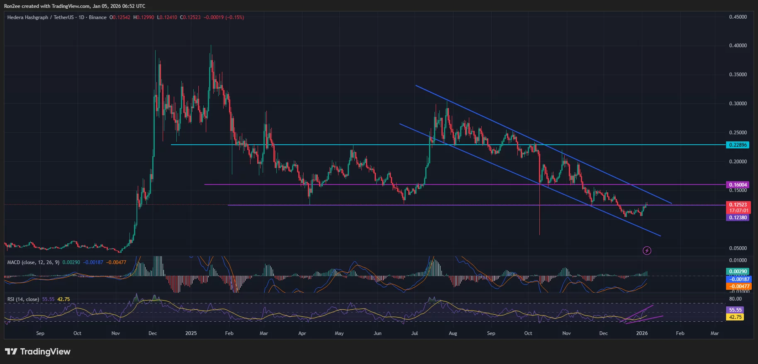This screenshot has height=364, width=758.
Task: Click the green 0.00290 MACD histogram label
Action: 738,272
